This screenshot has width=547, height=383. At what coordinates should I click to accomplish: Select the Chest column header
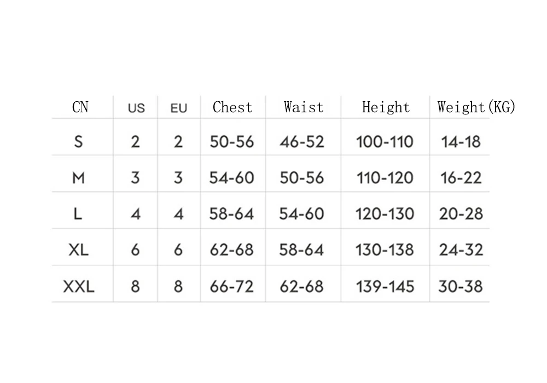(232, 107)
